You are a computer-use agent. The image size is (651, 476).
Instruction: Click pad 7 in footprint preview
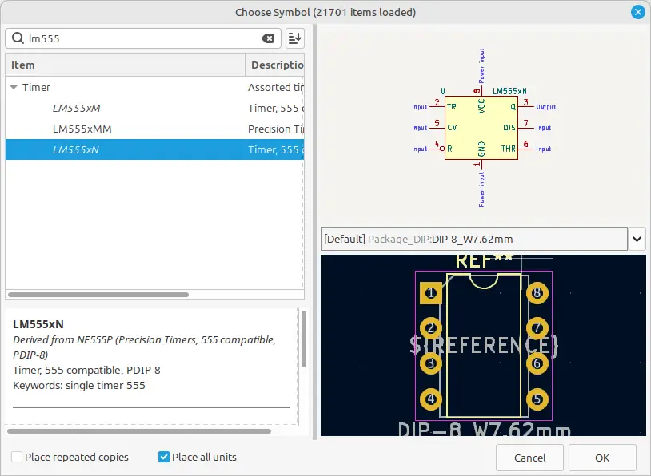click(x=537, y=328)
